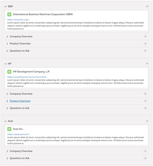153x166 pixels.
Task: Open the dropdown menu arrow for Acer section
Action: pyautogui.click(x=147, y=121)
